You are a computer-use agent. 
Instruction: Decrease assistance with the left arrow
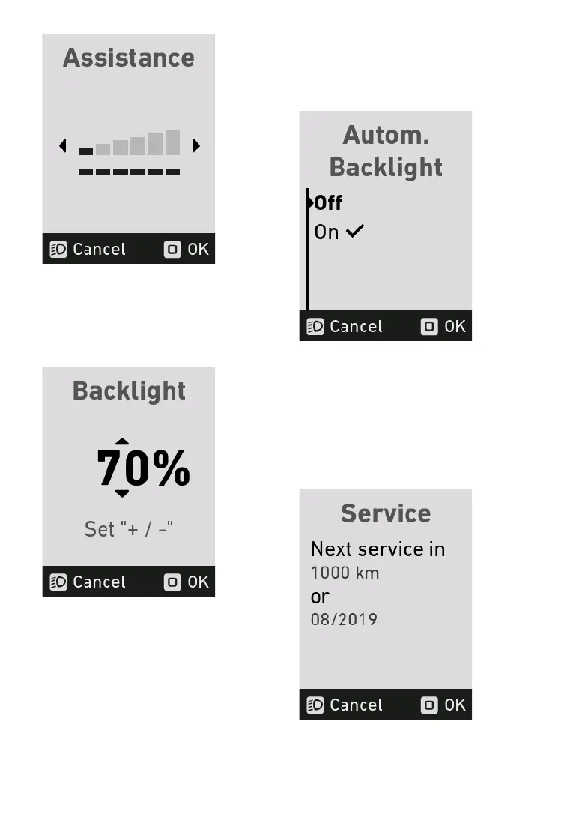coord(63,145)
